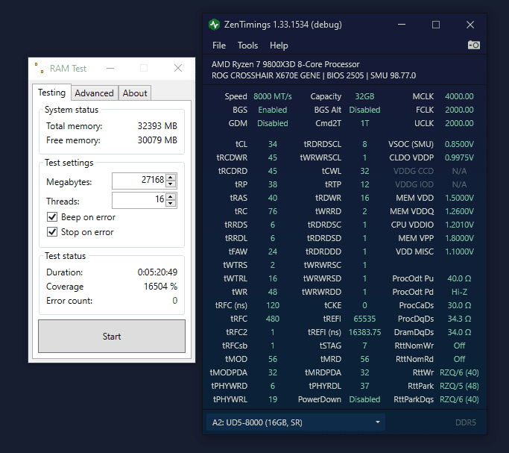Click the tWR value 48
The width and height of the screenshot is (509, 453).
273,292
